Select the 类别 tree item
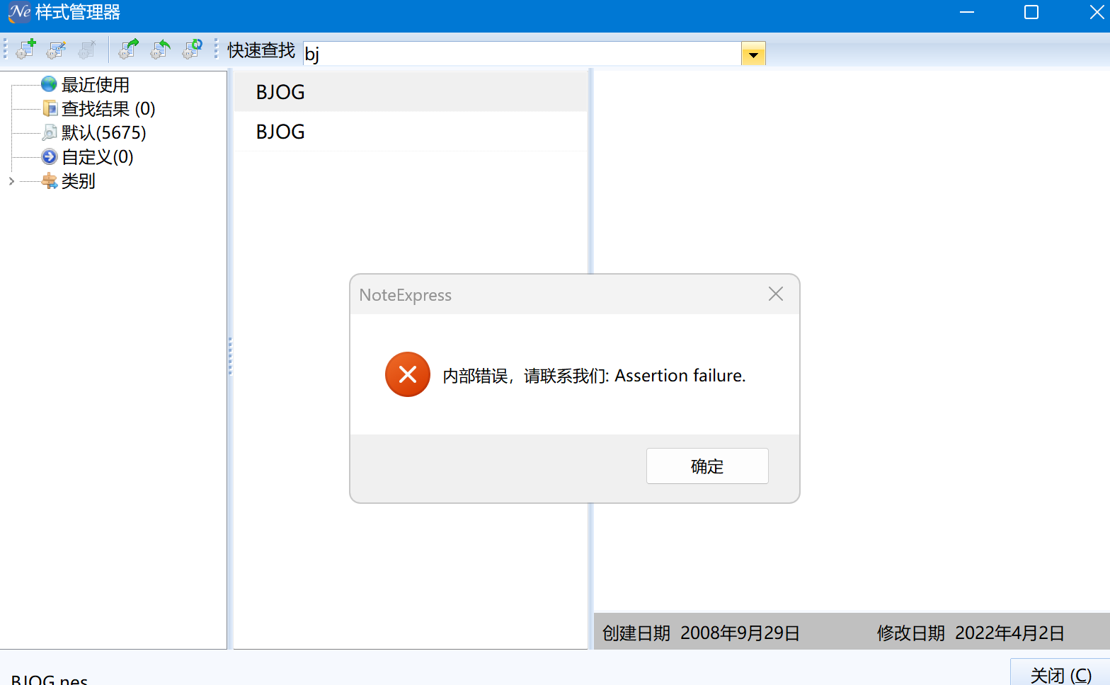Image resolution: width=1110 pixels, height=685 pixels. pyautogui.click(x=78, y=181)
